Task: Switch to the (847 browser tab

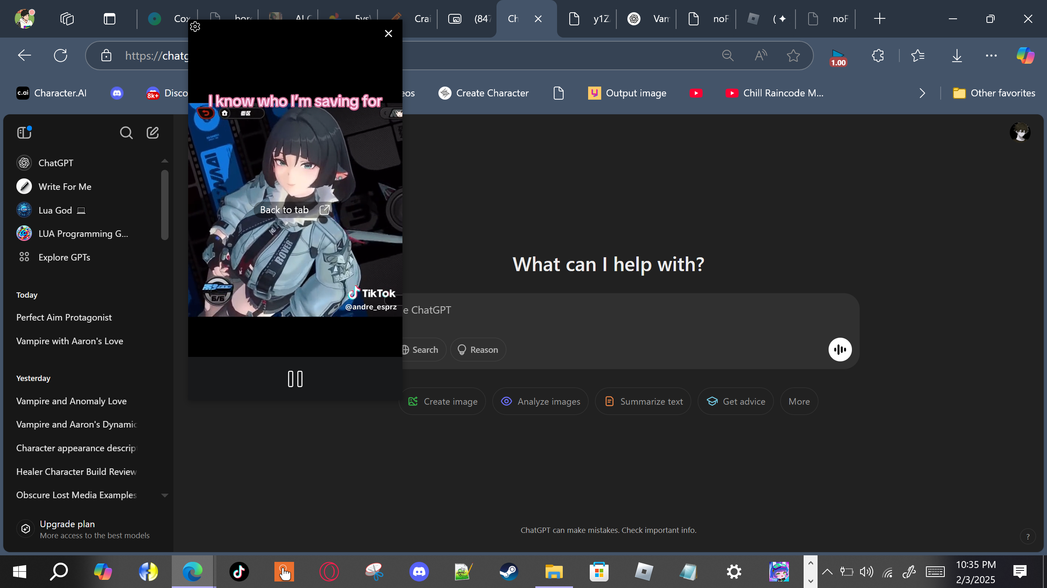Action: tap(467, 19)
